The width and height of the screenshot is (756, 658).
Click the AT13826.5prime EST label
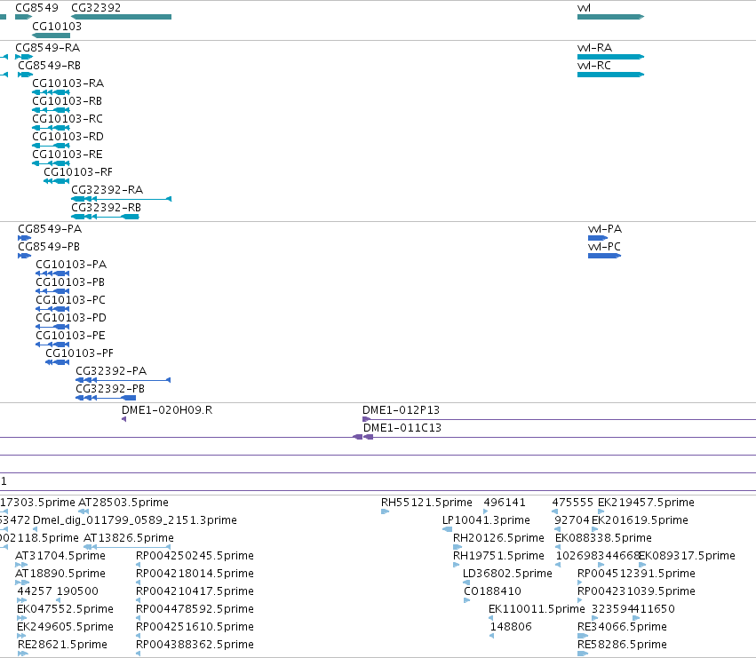tap(129, 538)
